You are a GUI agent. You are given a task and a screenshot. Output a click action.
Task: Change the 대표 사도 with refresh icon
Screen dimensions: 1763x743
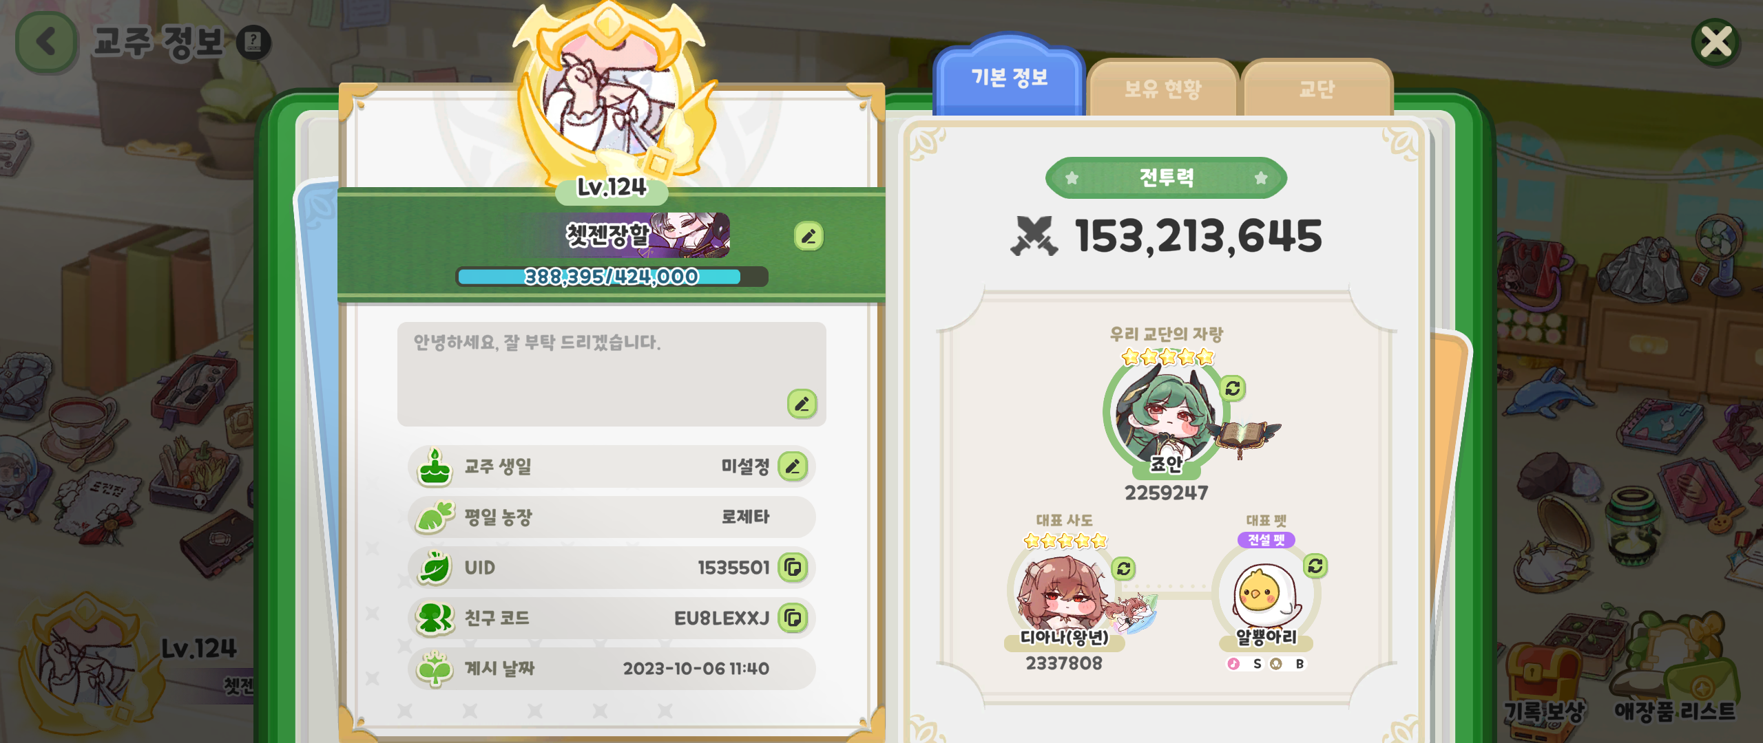[x=1123, y=568]
